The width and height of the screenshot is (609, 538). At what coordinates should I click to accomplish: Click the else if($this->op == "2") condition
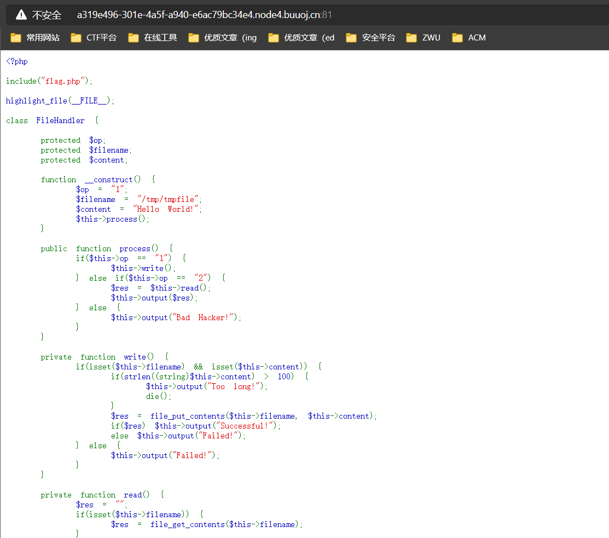(x=150, y=278)
